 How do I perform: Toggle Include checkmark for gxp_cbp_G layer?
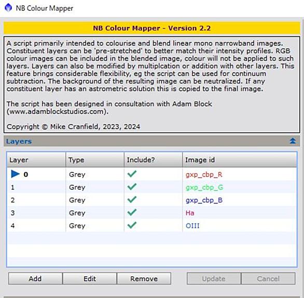132,187
